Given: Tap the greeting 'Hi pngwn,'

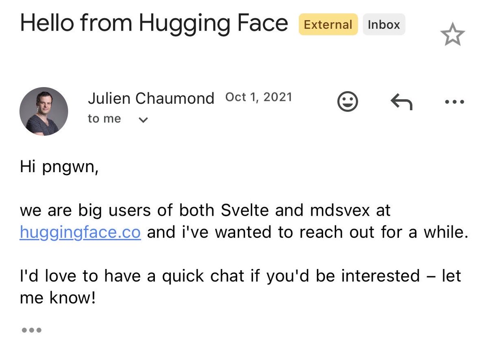Looking at the screenshot, I should point(59,168).
